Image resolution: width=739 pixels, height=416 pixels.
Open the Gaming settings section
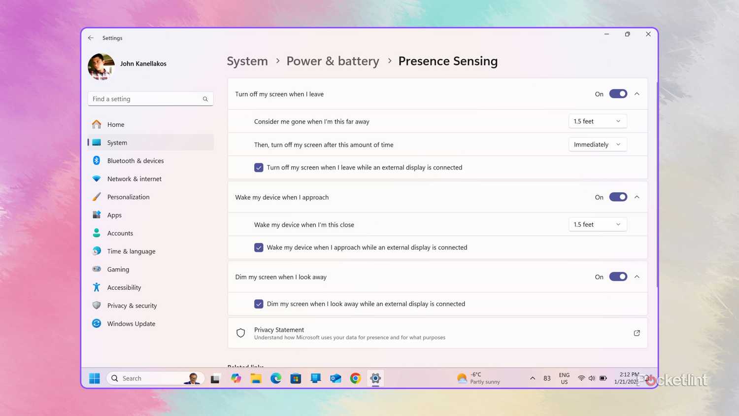tap(118, 269)
